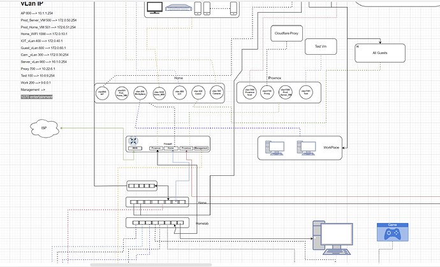This screenshot has width=440, height=267.
Task: Select the rack-mounted switch icon next to the monitor
Action: [179, 8]
